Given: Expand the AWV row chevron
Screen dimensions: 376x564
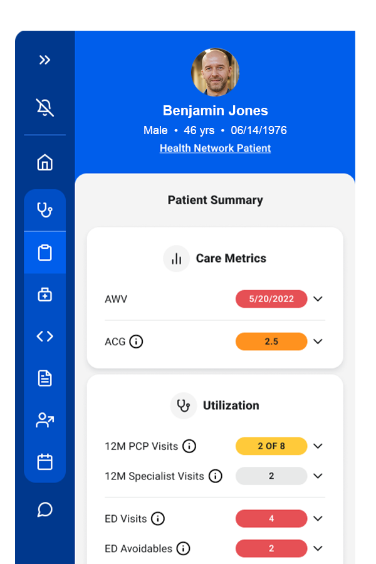Looking at the screenshot, I should 318,299.
